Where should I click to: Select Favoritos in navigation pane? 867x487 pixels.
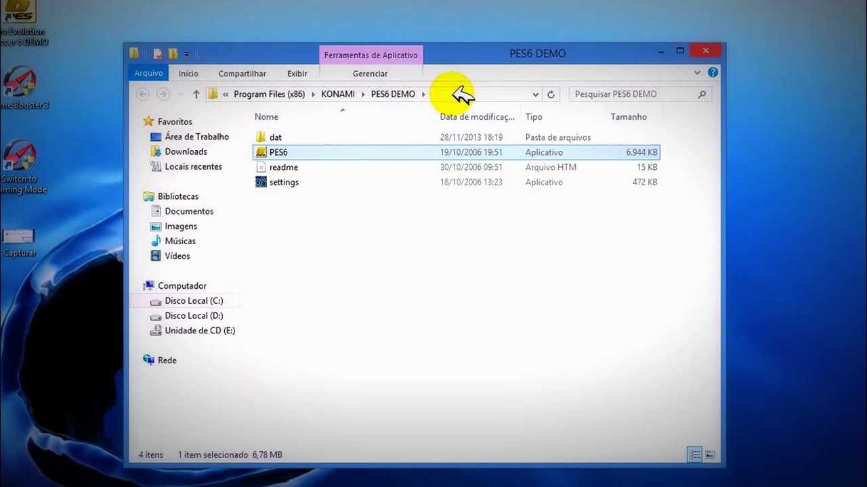(x=175, y=122)
